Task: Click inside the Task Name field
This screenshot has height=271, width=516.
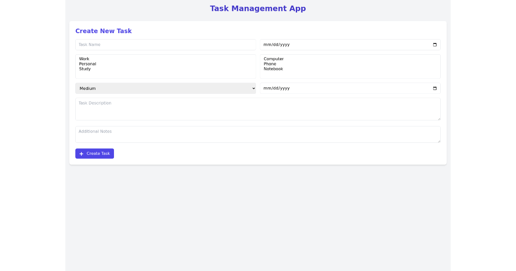Action: click(x=166, y=45)
